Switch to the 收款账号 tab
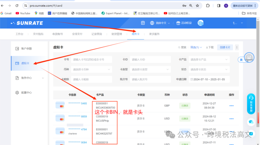This screenshot has width=260, height=145. click(57, 34)
